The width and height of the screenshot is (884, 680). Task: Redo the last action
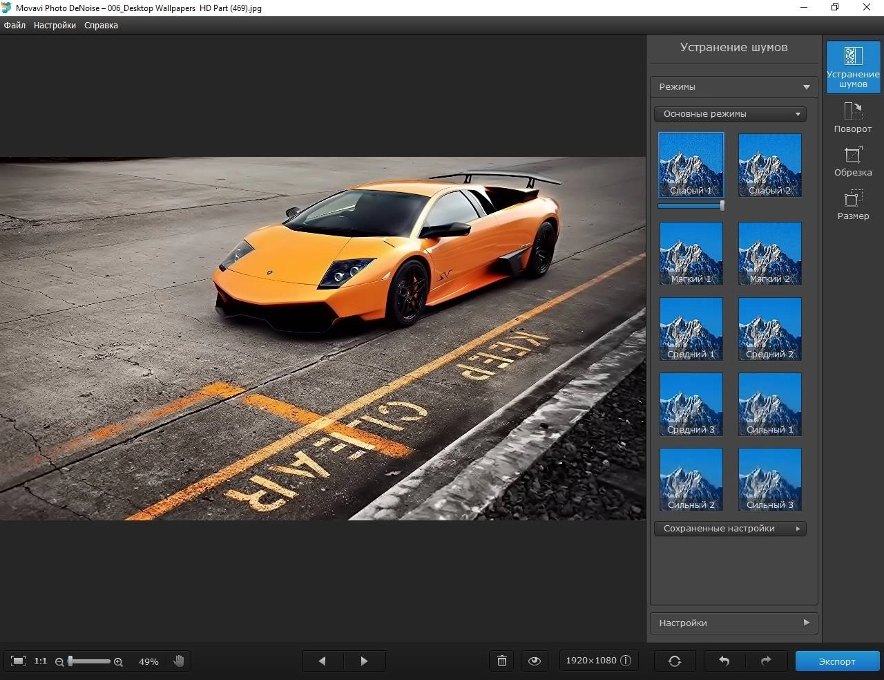pos(766,661)
